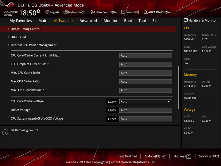Open the Monitor tab
The image size is (221, 166).
(x=110, y=21)
